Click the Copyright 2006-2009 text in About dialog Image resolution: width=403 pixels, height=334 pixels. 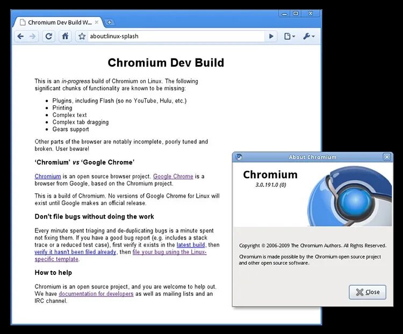(x=313, y=245)
